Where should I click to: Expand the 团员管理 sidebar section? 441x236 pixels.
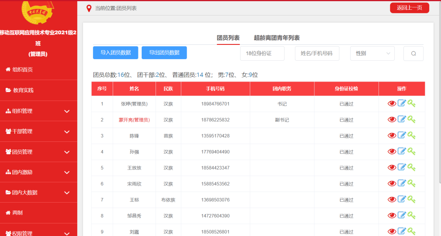(38, 152)
